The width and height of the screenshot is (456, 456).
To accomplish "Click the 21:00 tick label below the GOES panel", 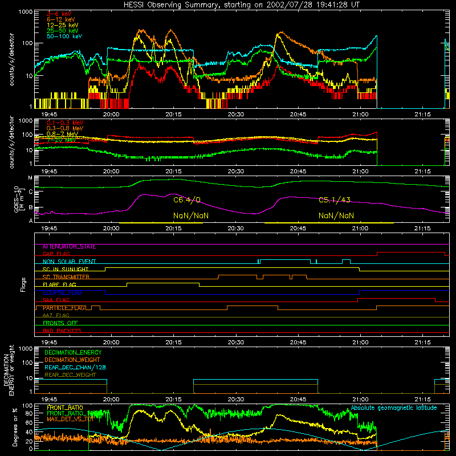I will (x=360, y=229).
